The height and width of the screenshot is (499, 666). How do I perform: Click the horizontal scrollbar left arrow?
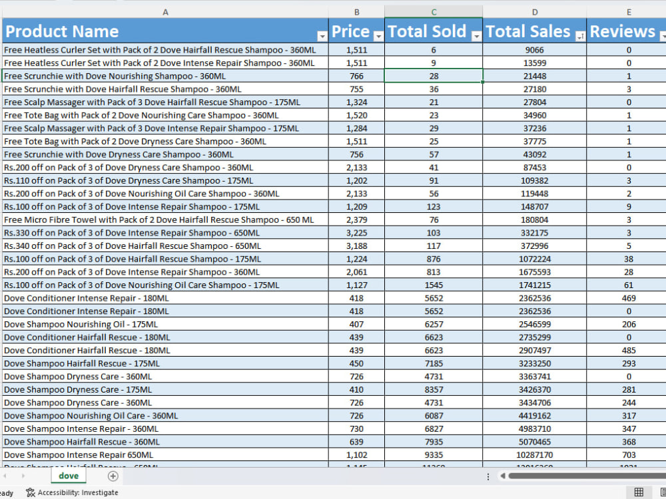(x=502, y=476)
